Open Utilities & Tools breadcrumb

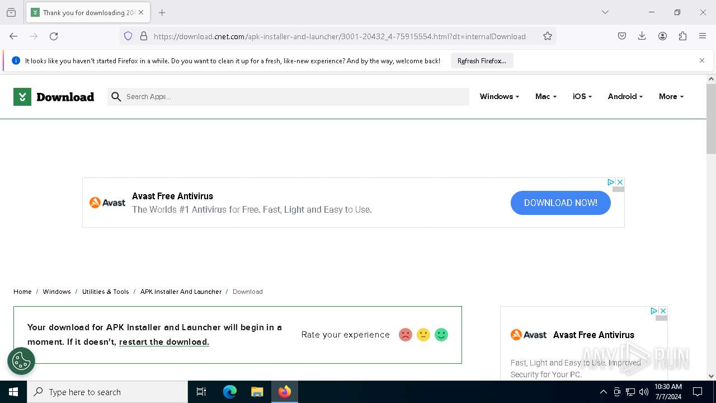click(105, 292)
